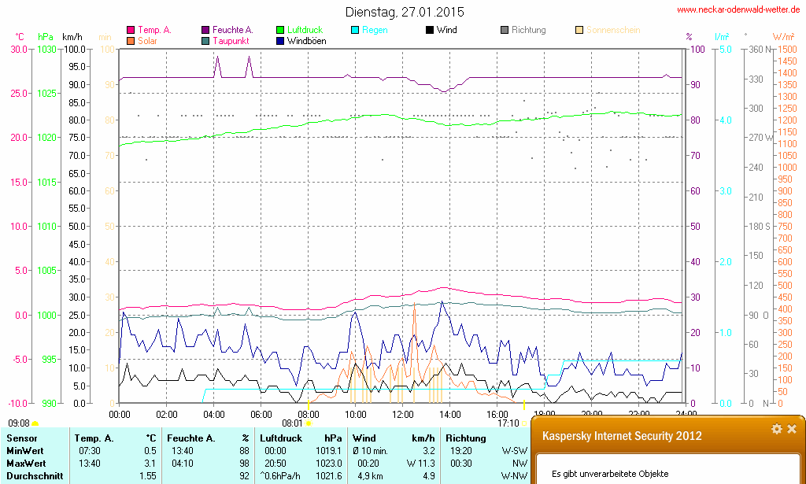Click the 08:01 sunrise sun marker
Screen dimensions: 806x484
click(x=309, y=423)
